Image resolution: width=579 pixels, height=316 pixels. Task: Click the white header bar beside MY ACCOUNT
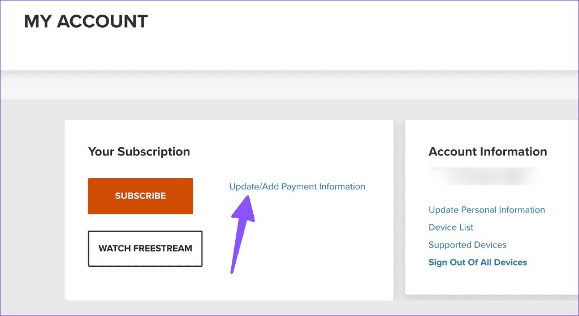click(351, 33)
